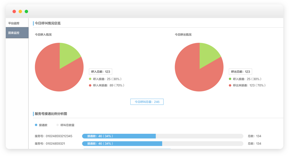Toggle red 呼出未接通 legend dot
This screenshot has width=289, height=156.
pos(230,85)
